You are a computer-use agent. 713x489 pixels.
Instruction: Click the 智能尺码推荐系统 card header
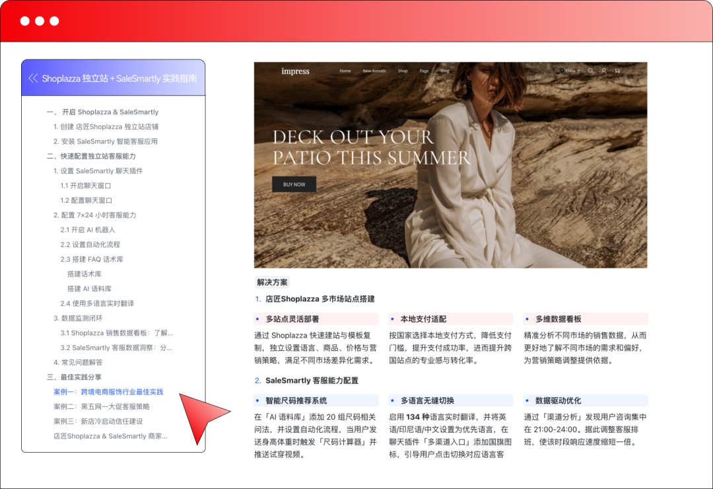(x=316, y=400)
